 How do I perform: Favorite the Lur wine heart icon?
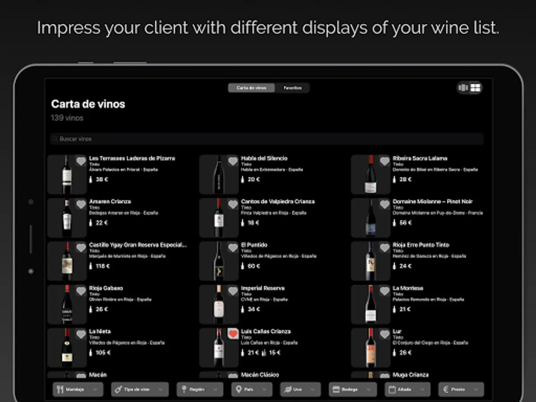385,334
